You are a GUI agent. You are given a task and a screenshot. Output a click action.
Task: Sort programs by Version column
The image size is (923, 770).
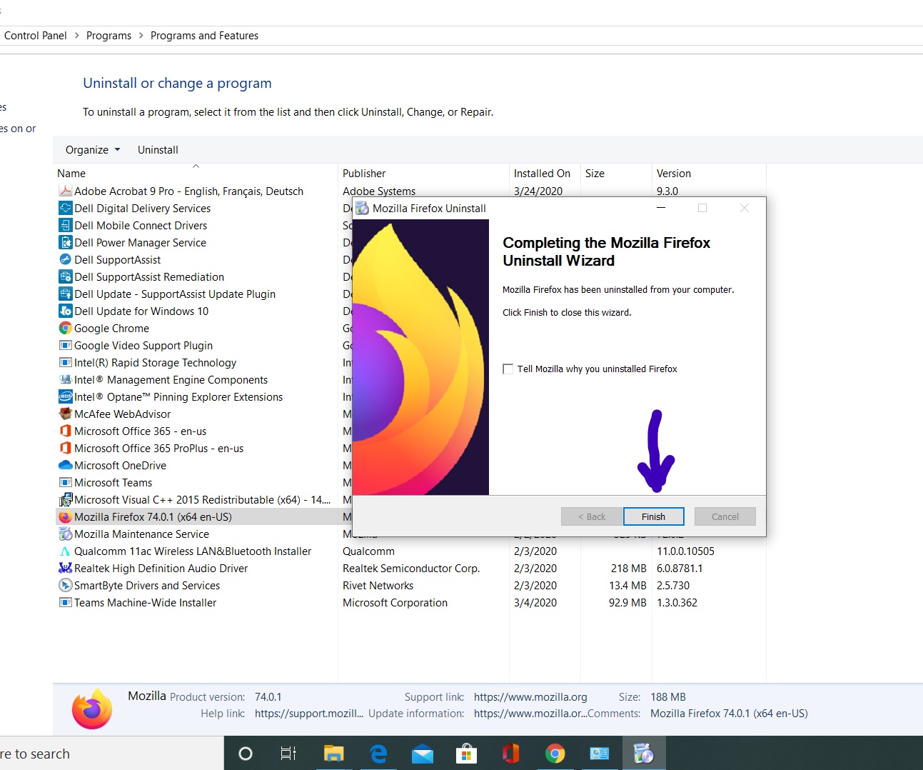click(x=709, y=173)
